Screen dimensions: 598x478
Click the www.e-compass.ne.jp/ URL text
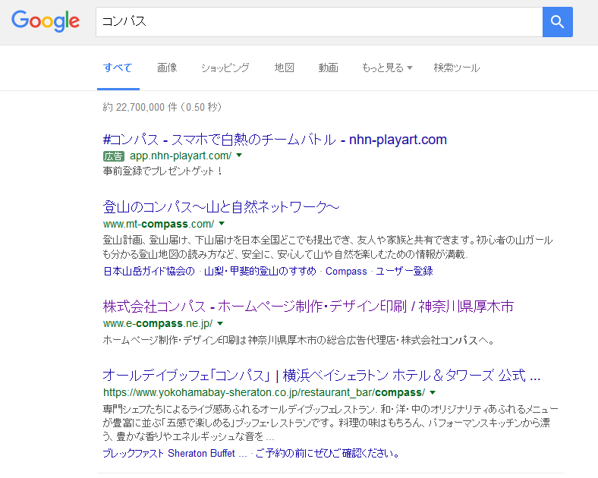point(158,324)
